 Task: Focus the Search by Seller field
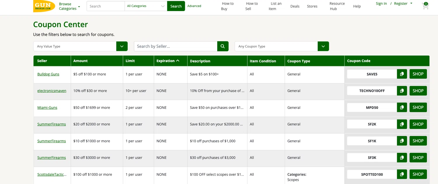[x=175, y=46]
